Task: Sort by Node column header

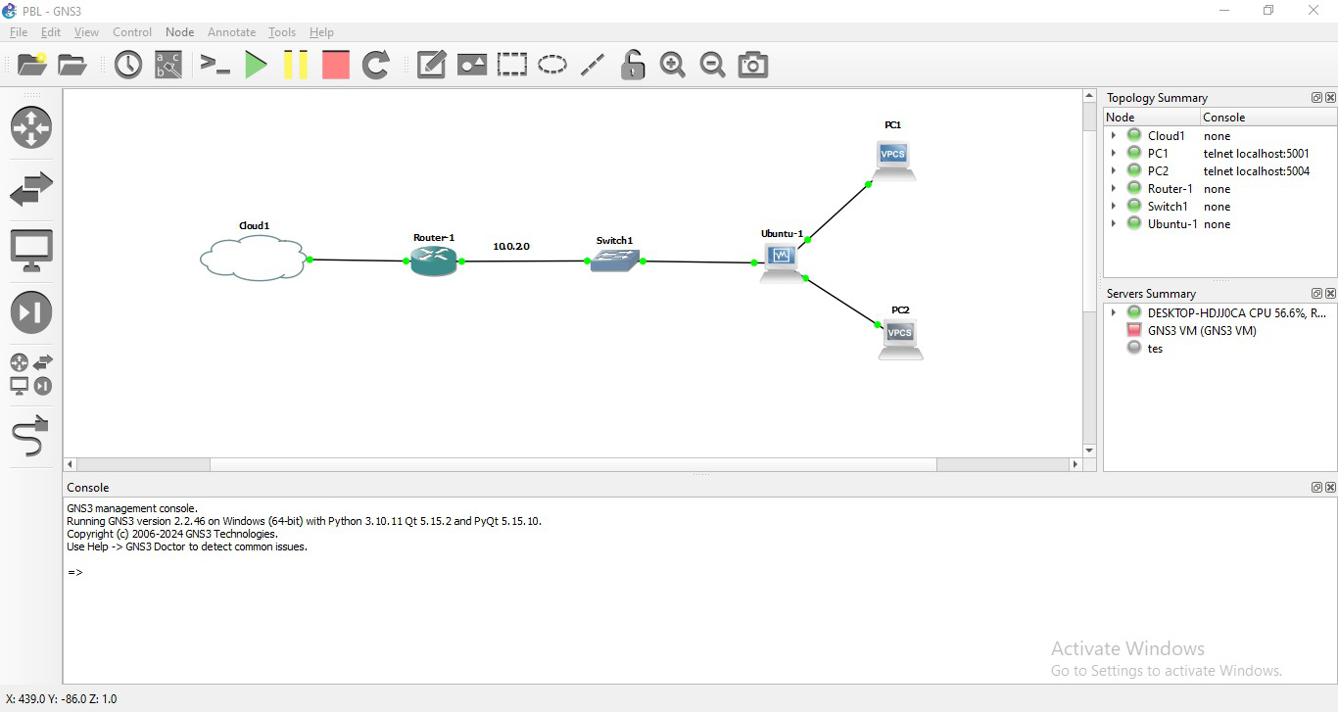Action: point(1152,118)
